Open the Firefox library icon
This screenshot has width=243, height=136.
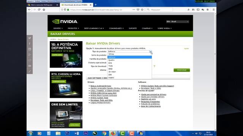pos(193,9)
